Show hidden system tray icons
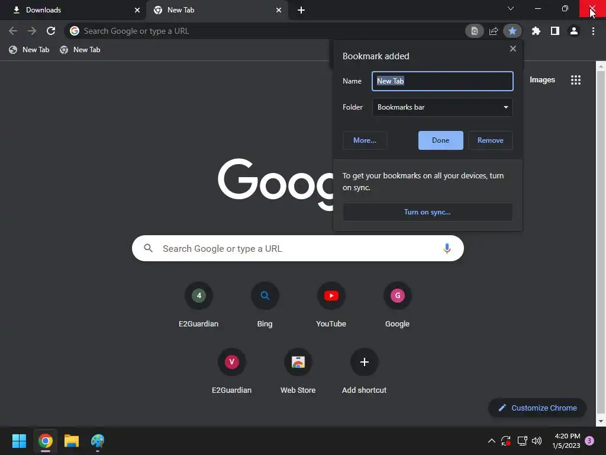This screenshot has height=455, width=606. pyautogui.click(x=492, y=441)
